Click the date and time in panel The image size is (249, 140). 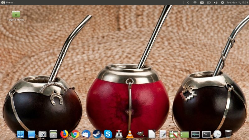click(x=237, y=2)
